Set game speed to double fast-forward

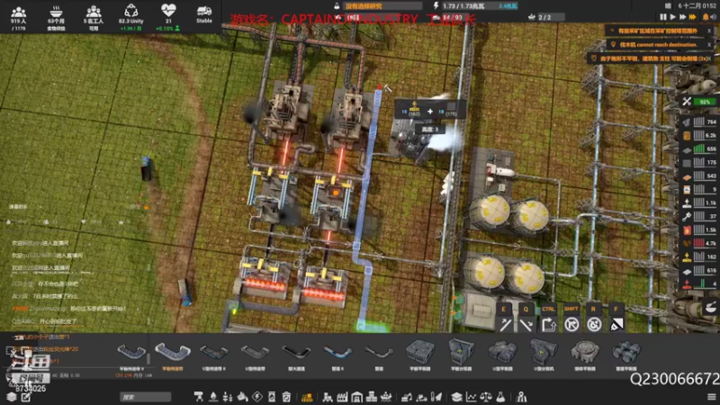pyautogui.click(x=682, y=17)
